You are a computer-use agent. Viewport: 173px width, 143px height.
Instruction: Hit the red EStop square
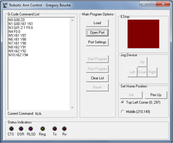coord(143,34)
